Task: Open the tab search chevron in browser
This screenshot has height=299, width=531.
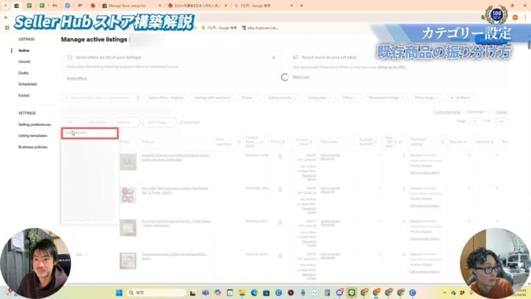Action: 5,5
